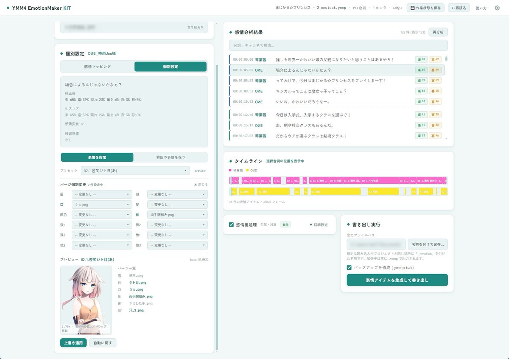This screenshot has height=359, width=509.
Task: Click the 喜 45 emotion badge
Action: 435,91
